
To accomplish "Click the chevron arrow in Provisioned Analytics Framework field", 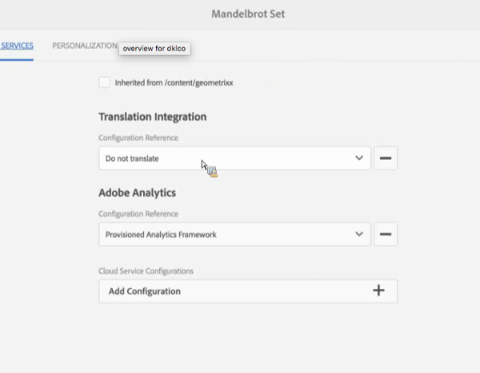I will click(x=359, y=234).
